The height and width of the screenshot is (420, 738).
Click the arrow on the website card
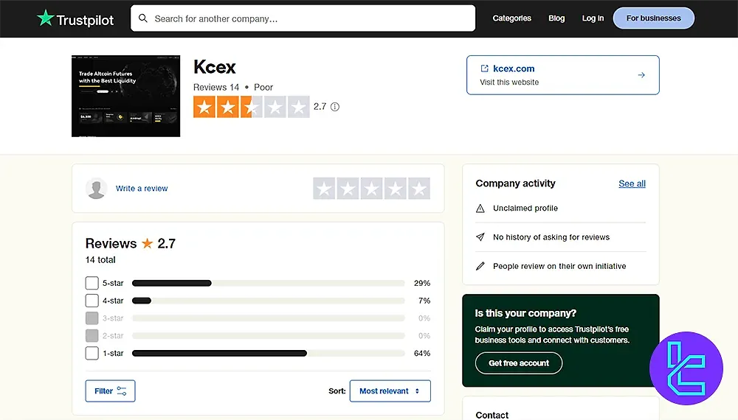click(x=641, y=75)
